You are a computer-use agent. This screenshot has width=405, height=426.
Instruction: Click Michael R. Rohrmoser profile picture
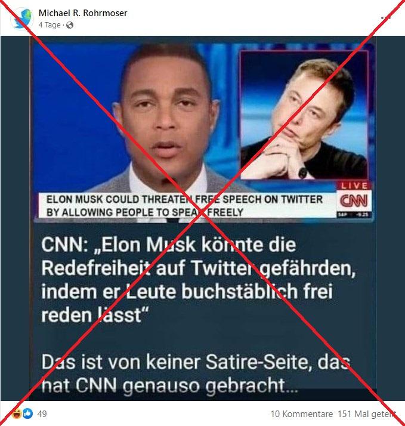tap(21, 18)
